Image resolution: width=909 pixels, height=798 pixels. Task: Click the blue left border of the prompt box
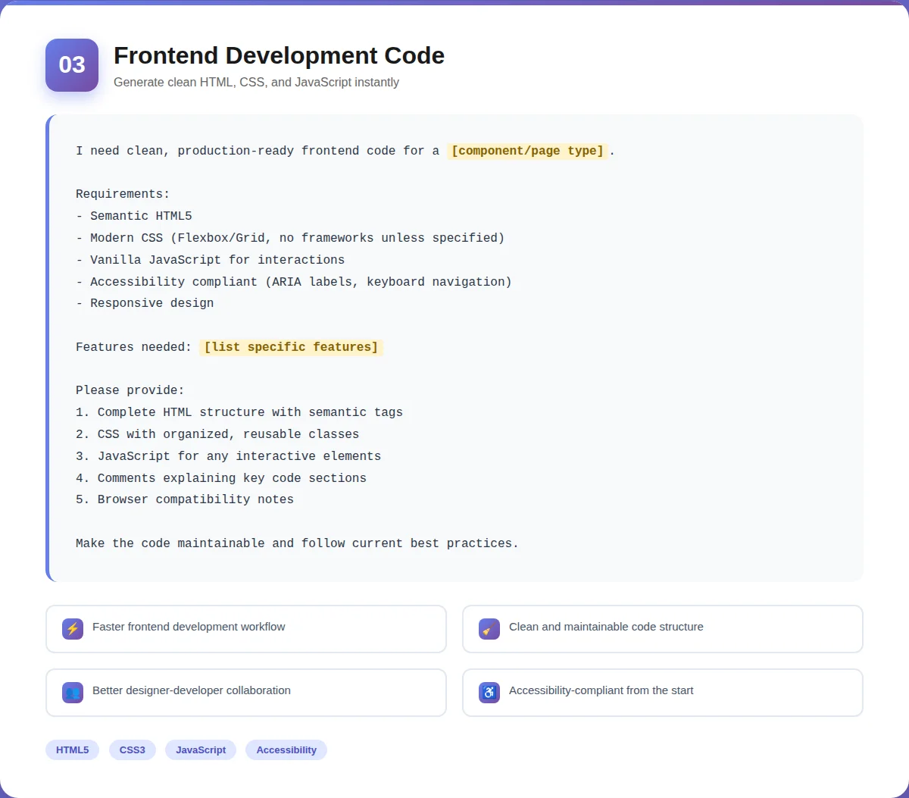(x=48, y=347)
